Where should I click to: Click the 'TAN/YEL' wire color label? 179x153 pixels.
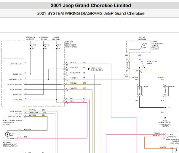[x=32, y=110]
